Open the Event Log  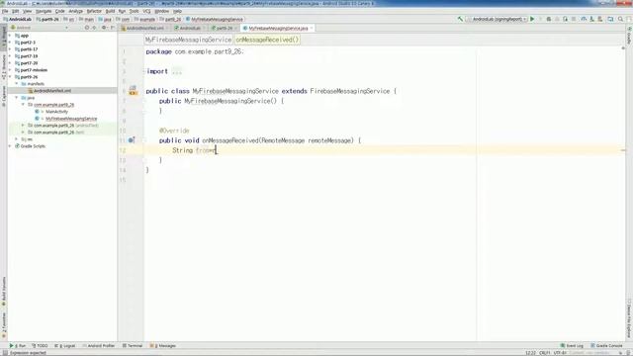coord(572,346)
